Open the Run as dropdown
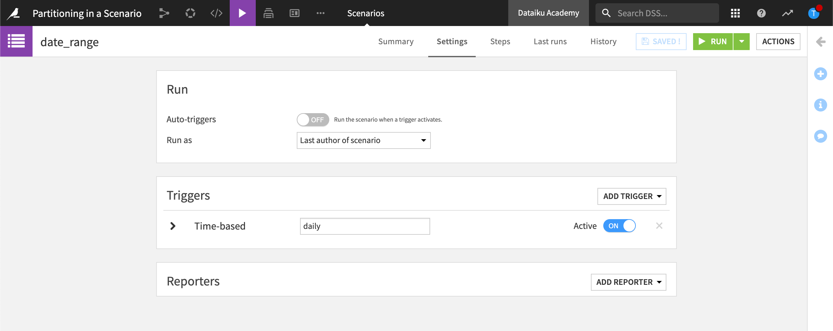The image size is (833, 331). 363,140
